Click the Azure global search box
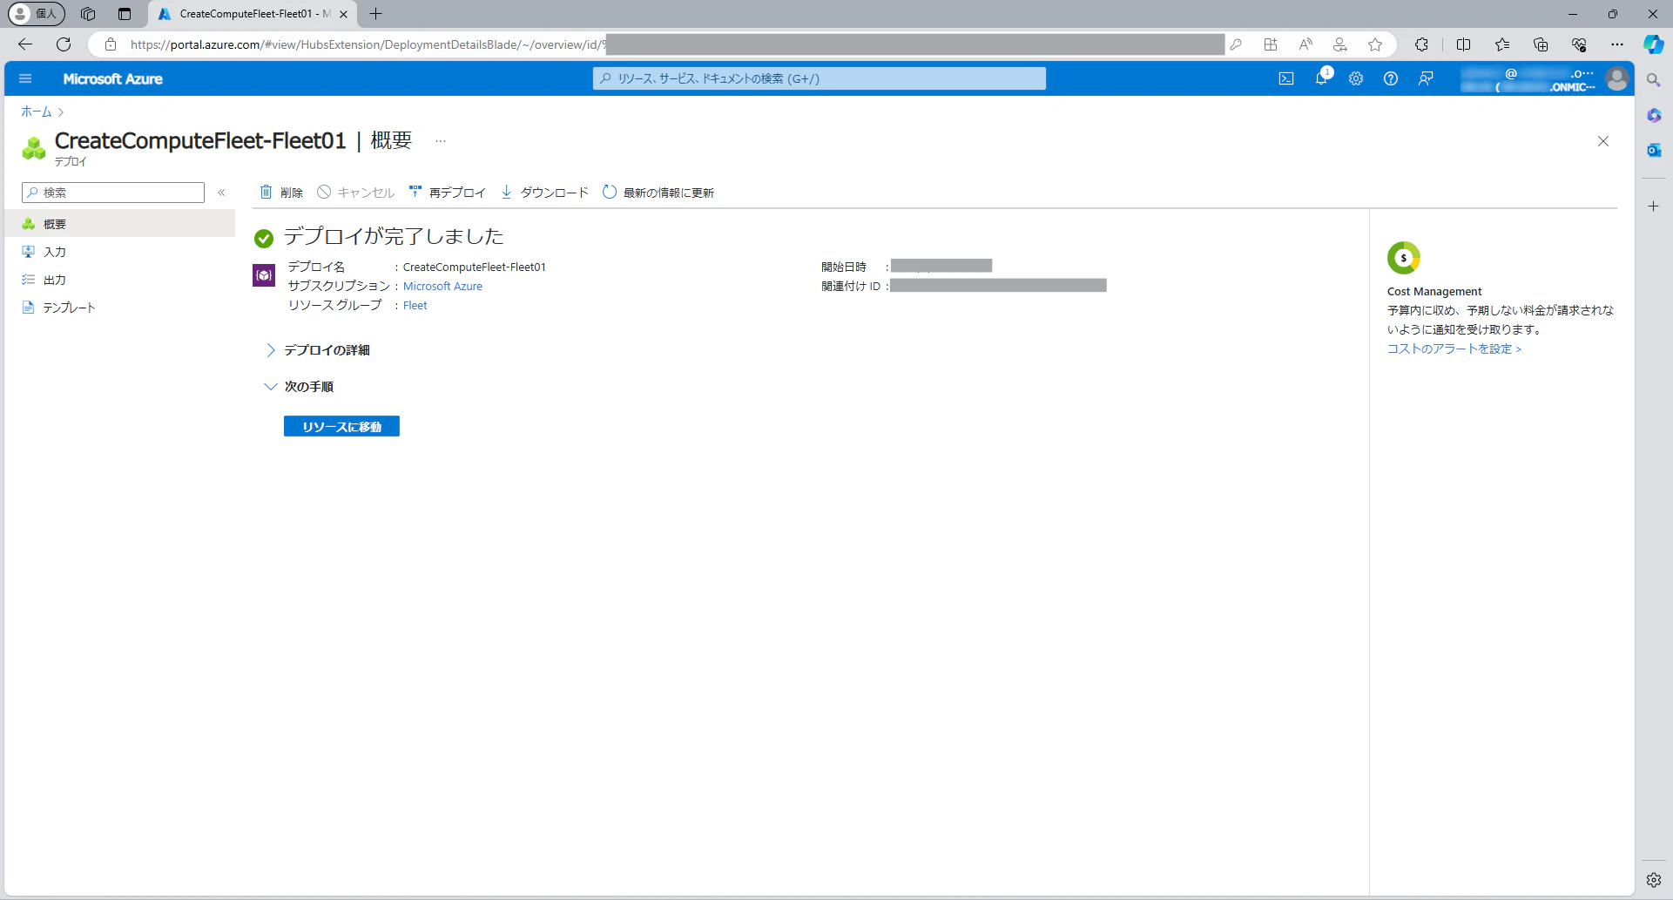Screen dimensions: 1673x900 click(x=820, y=78)
